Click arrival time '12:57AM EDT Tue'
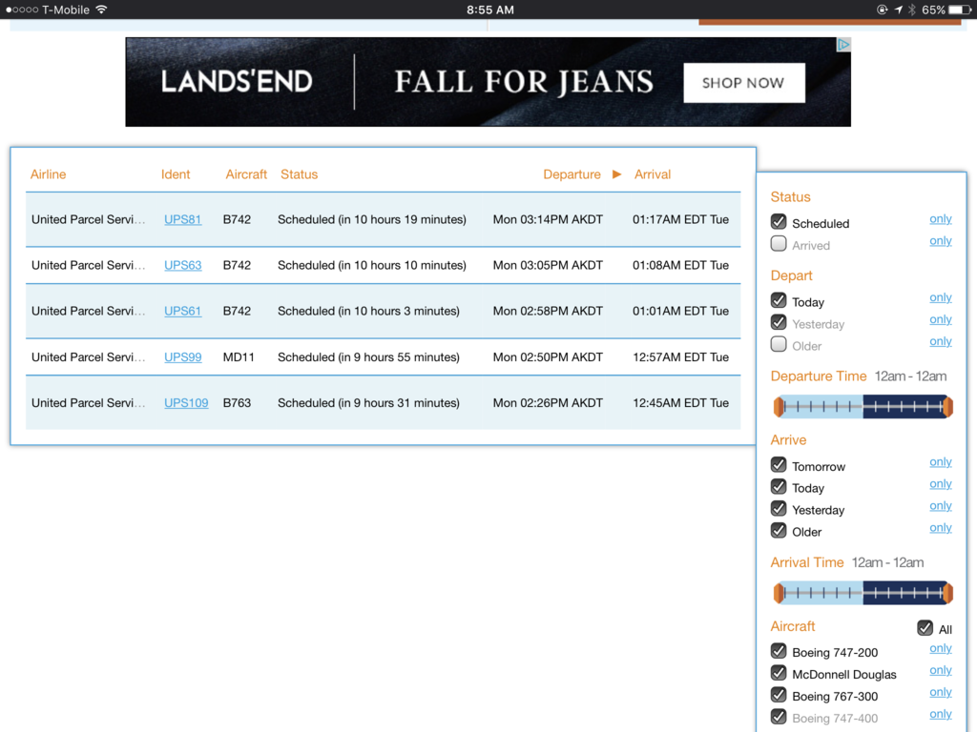 tap(680, 356)
